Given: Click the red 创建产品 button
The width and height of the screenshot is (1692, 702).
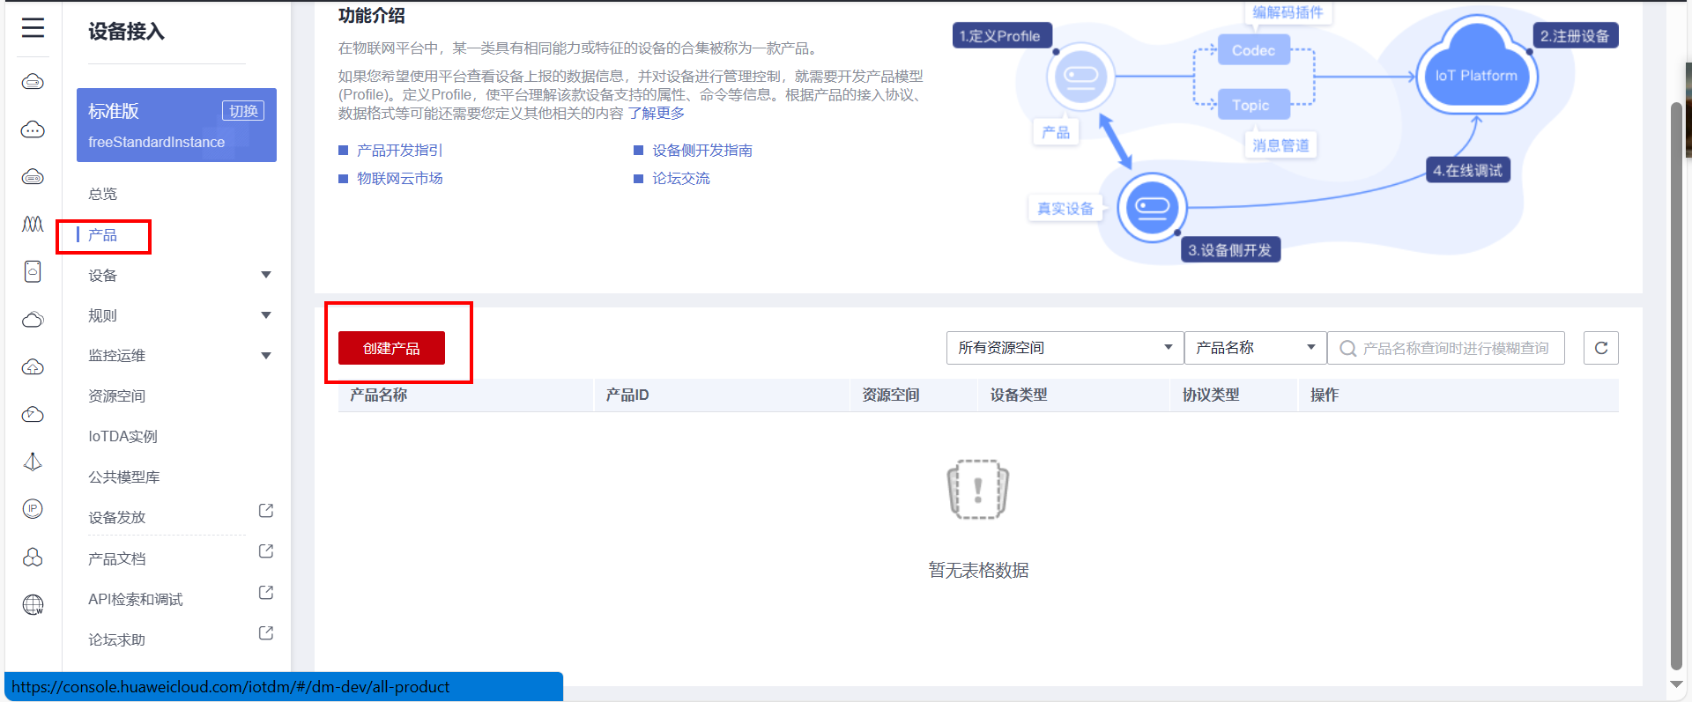Looking at the screenshot, I should [x=391, y=348].
